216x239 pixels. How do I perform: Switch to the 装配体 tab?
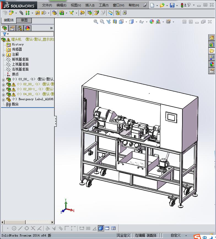9,20
